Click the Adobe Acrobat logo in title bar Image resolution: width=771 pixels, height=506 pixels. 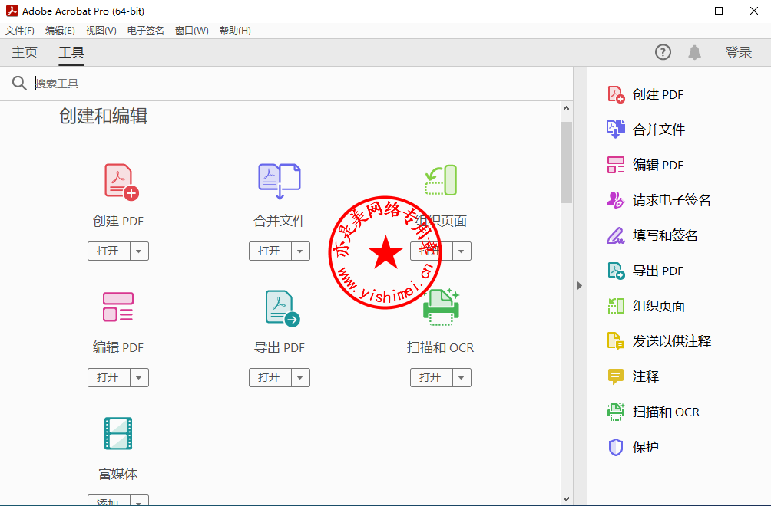tap(12, 11)
